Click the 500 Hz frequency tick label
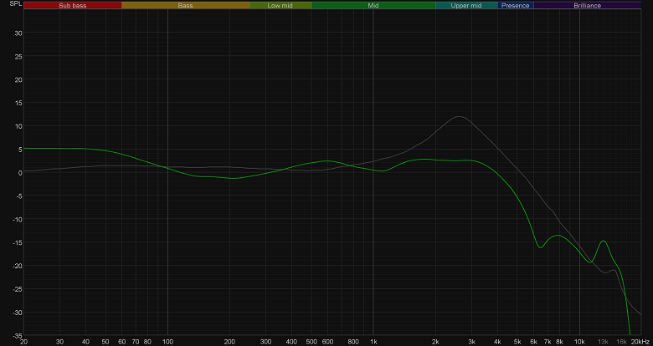653x346 pixels. point(311,342)
